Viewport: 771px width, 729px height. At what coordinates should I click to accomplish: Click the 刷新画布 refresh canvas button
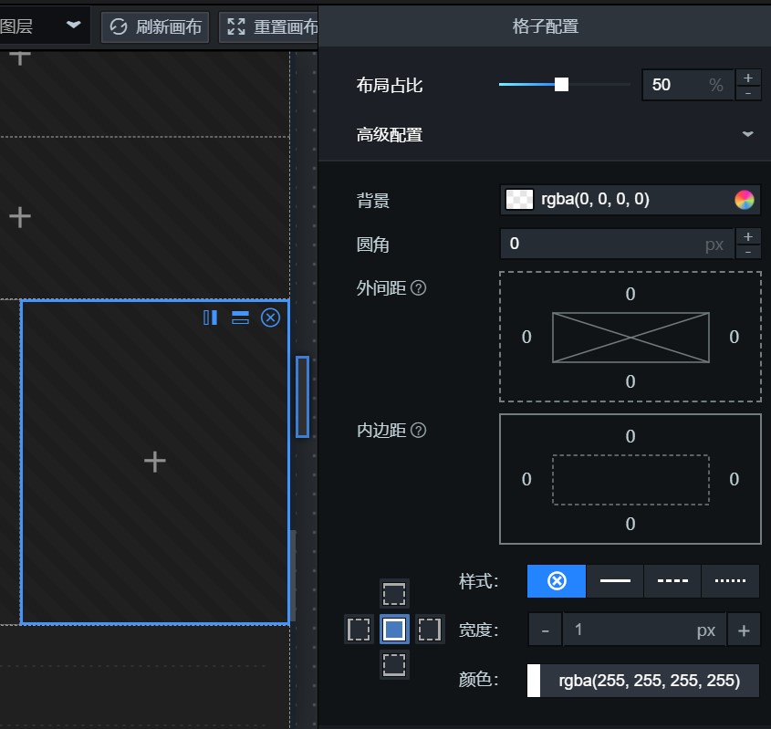click(x=155, y=27)
